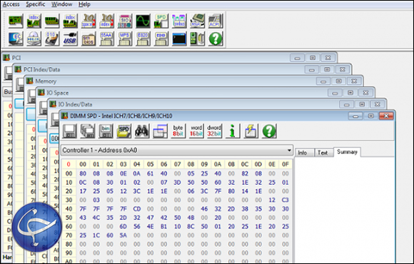Viewport: 414px width, 264px height.
Task: Open the PCI Index/Data tool icon
Action: pos(34,21)
